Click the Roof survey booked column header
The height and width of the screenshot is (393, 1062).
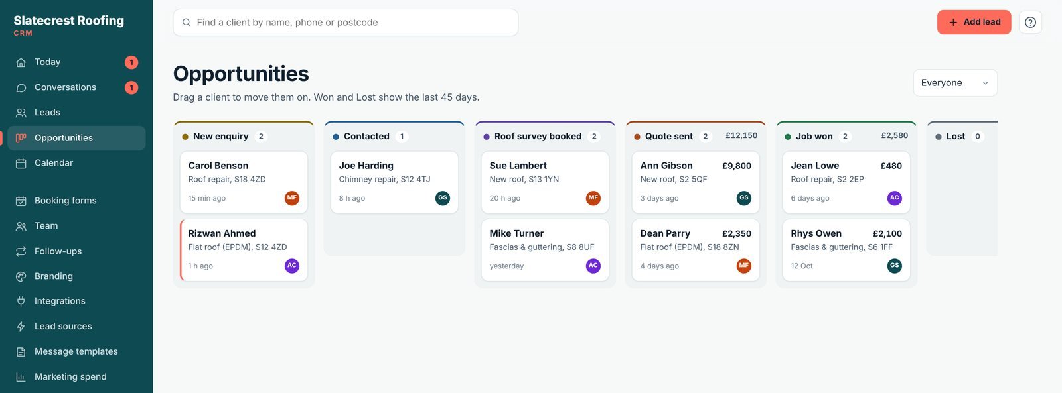tap(545, 136)
